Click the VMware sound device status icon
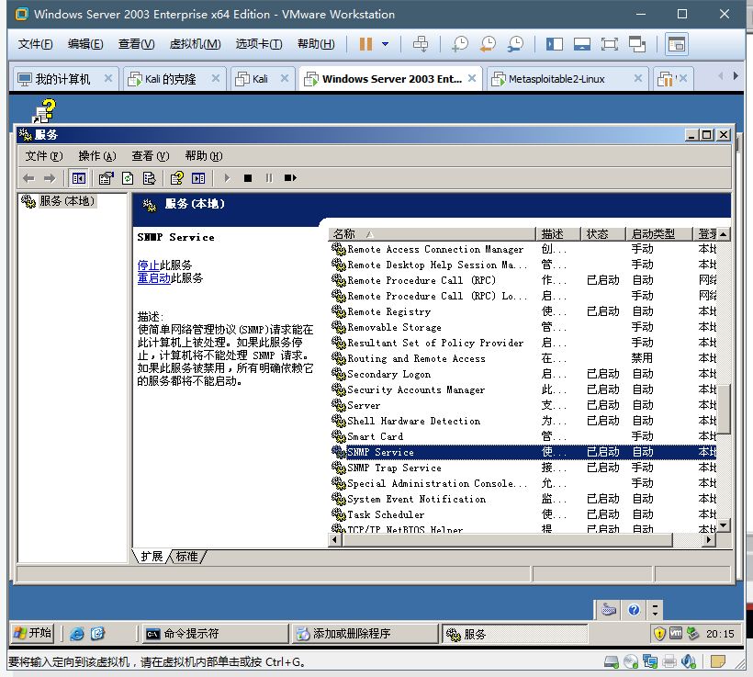The height and width of the screenshot is (677, 753). (689, 662)
